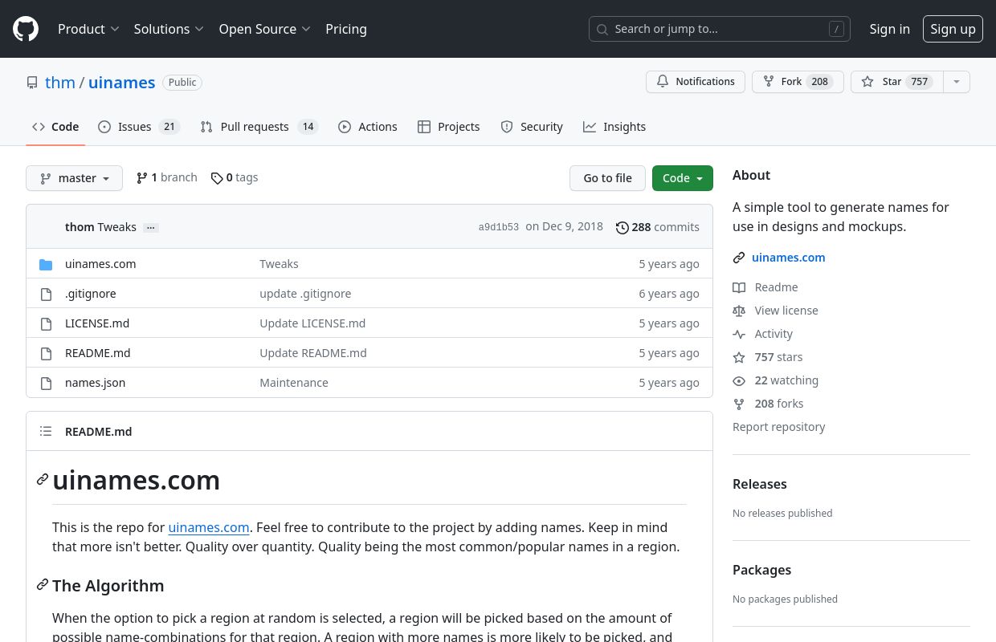
Task: Switch to the Code tab
Action: click(x=55, y=127)
